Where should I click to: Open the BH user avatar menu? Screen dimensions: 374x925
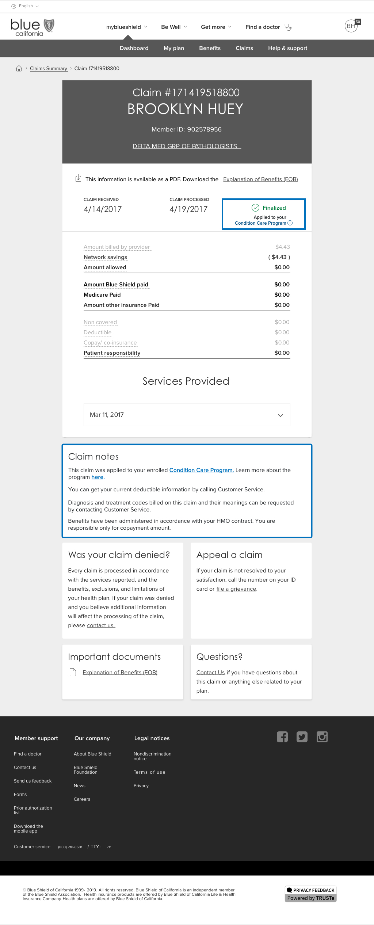351,26
